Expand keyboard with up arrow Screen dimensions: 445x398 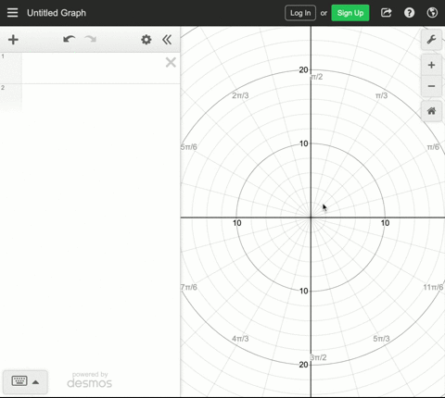(x=36, y=382)
